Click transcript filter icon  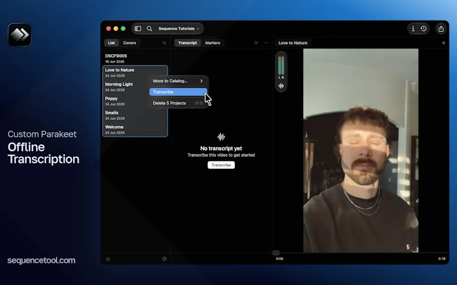tap(256, 43)
